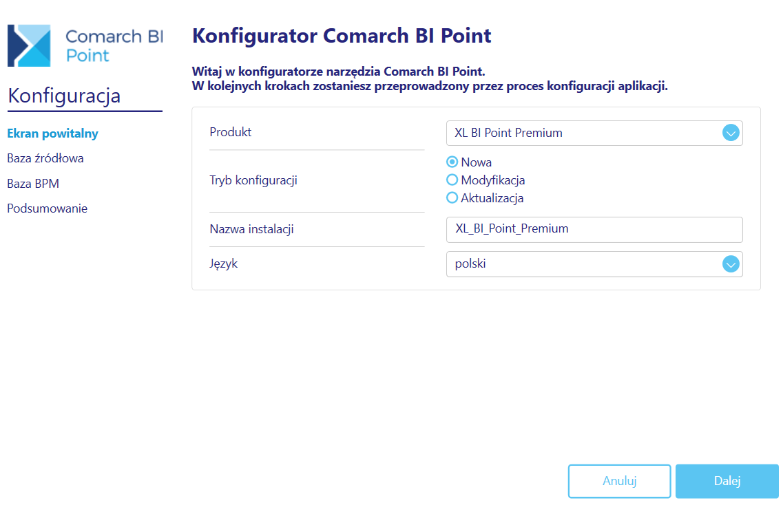Click the Comarch BI Point logo emblem

29,45
